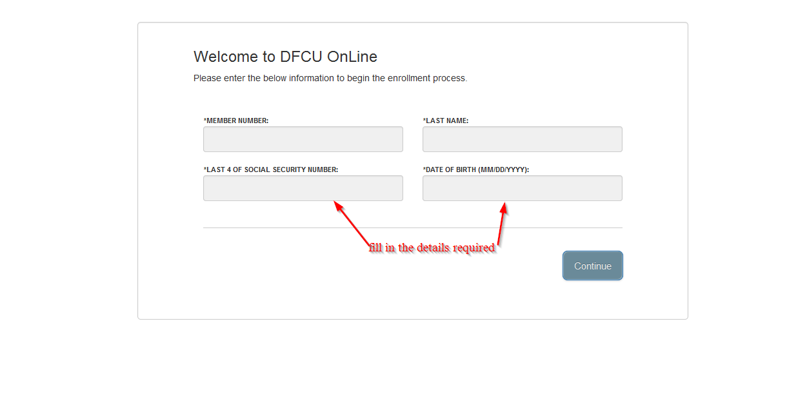Click the enrollment process instruction sentence
The height and width of the screenshot is (406, 798).
(x=330, y=78)
